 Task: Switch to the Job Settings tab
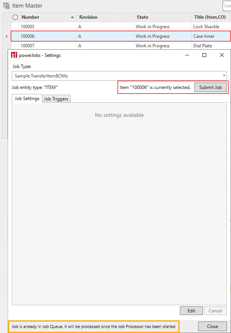[x=27, y=99]
